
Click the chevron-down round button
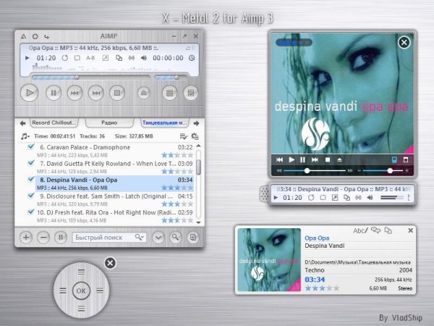tap(158, 238)
